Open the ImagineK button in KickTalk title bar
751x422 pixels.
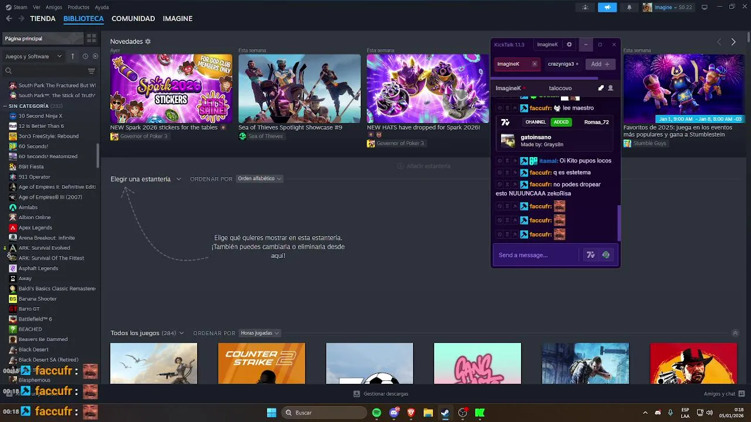coord(547,45)
